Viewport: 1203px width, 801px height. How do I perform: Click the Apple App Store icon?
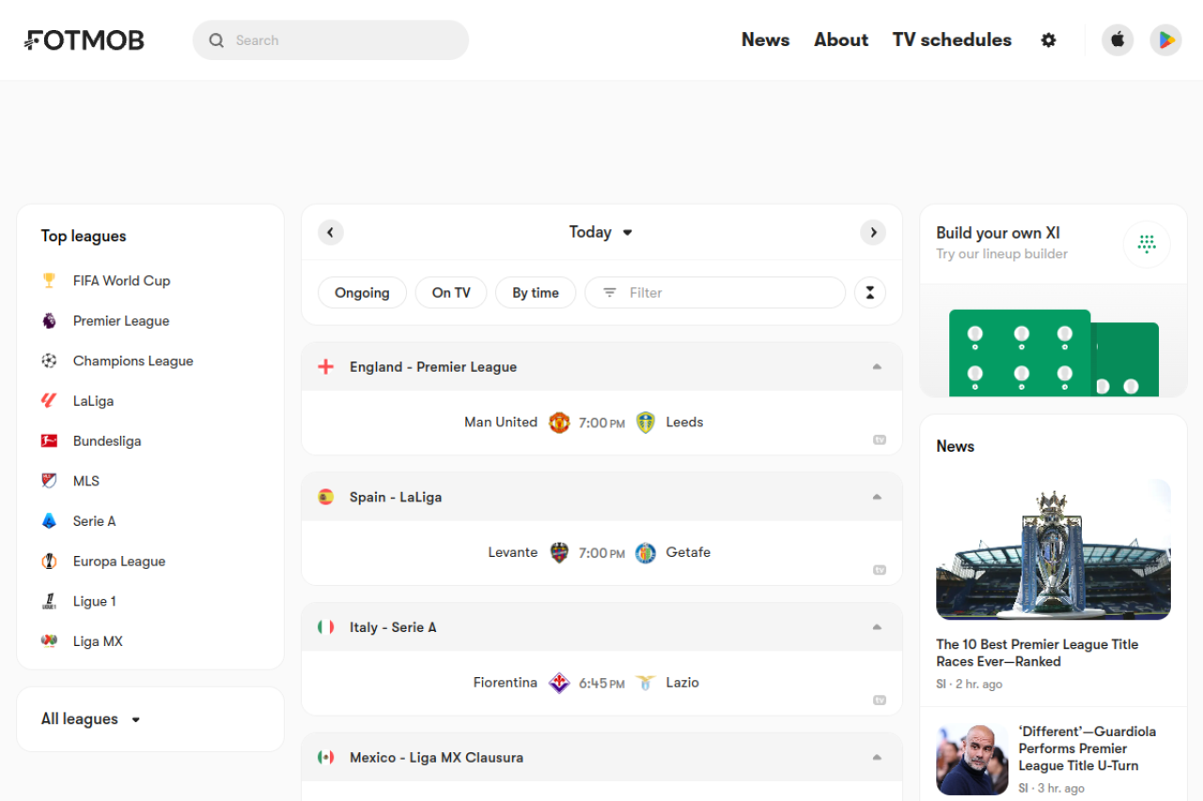[x=1117, y=40]
